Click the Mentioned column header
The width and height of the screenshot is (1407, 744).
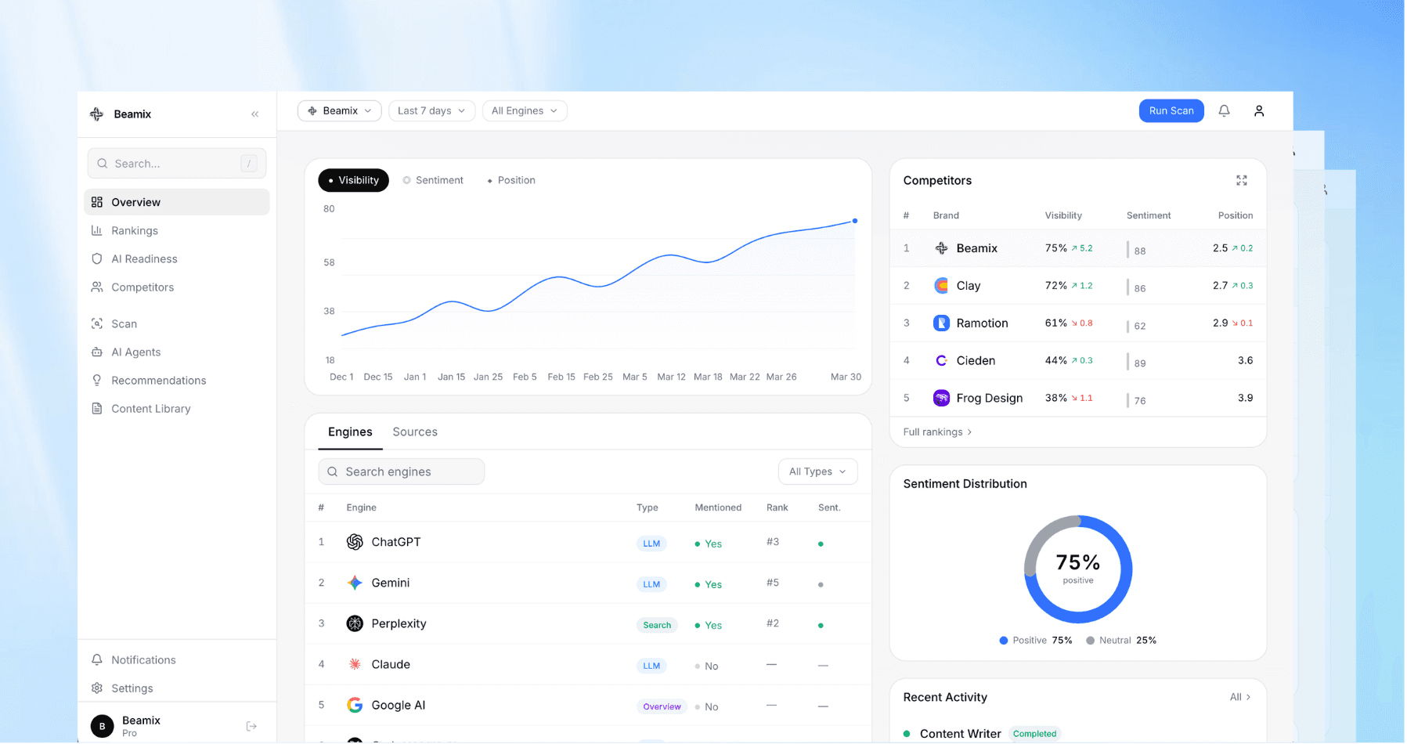(x=719, y=508)
